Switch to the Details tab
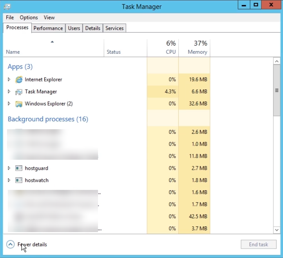Image resolution: width=283 pixels, height=258 pixels. (x=93, y=28)
